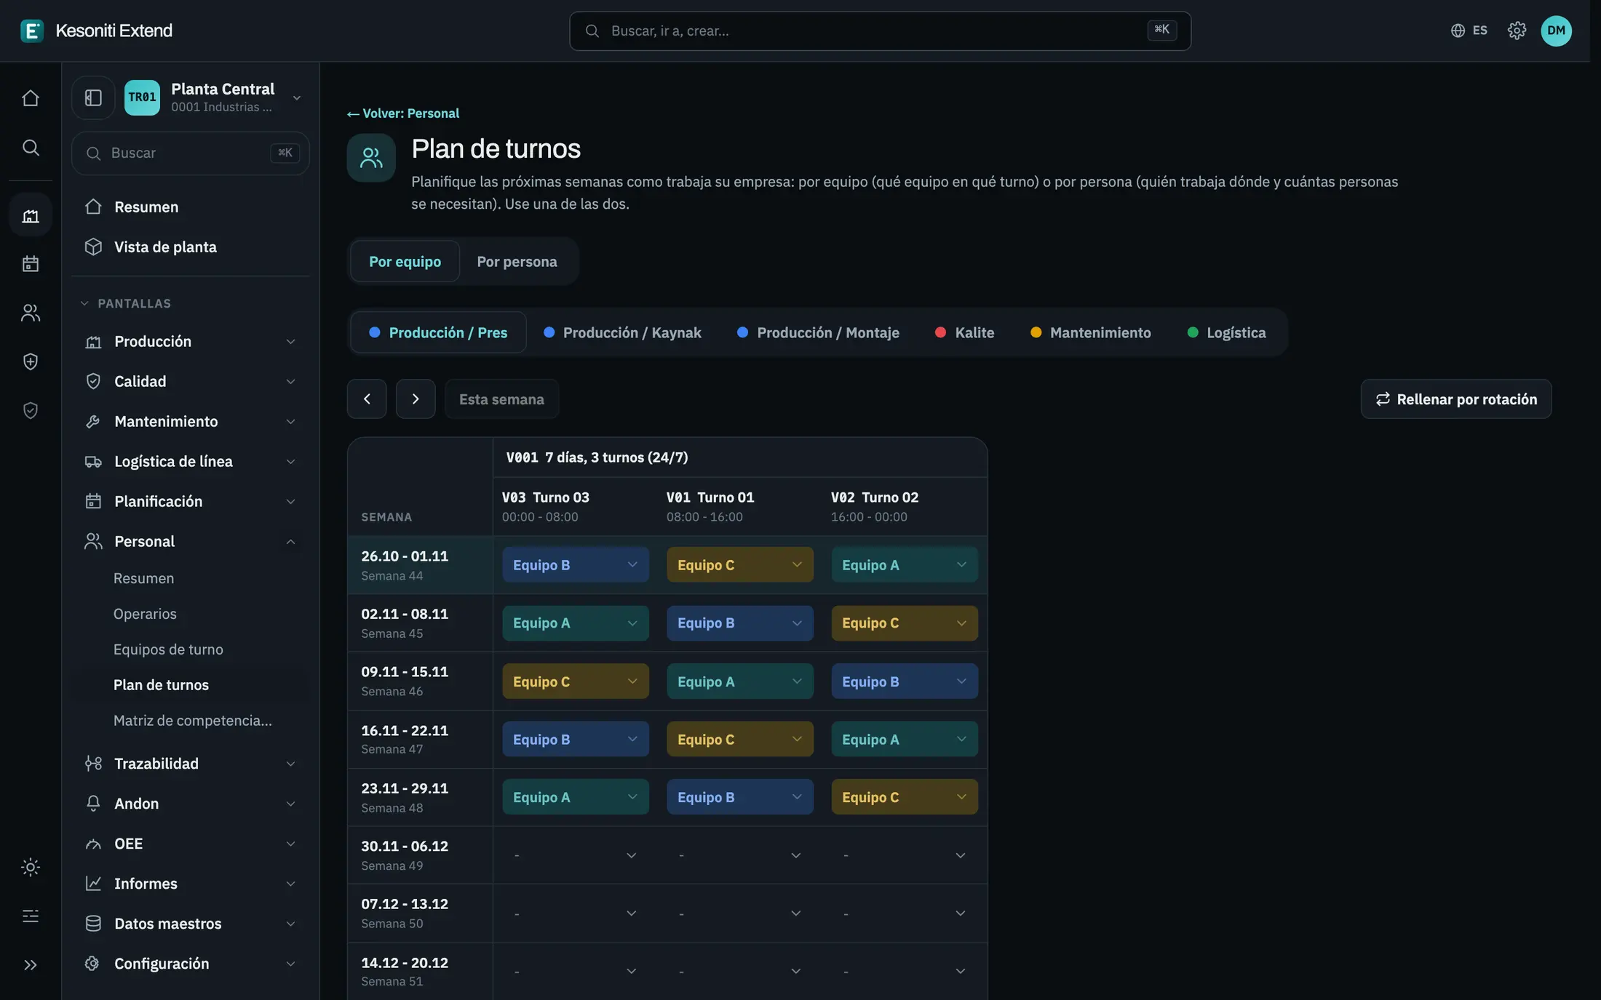Select Producción / Pres tab with blue dot
The height and width of the screenshot is (1000, 1601).
(x=438, y=332)
